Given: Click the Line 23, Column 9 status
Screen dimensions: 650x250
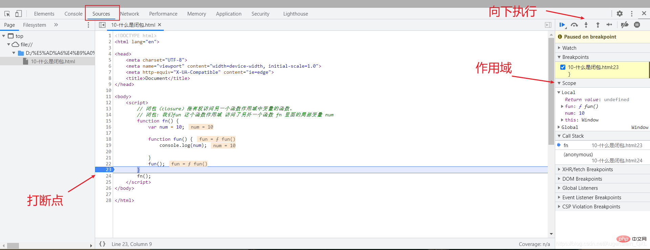Looking at the screenshot, I should (132, 244).
